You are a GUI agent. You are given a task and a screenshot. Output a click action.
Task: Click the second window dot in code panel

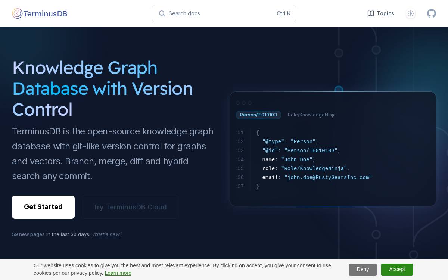click(x=244, y=103)
